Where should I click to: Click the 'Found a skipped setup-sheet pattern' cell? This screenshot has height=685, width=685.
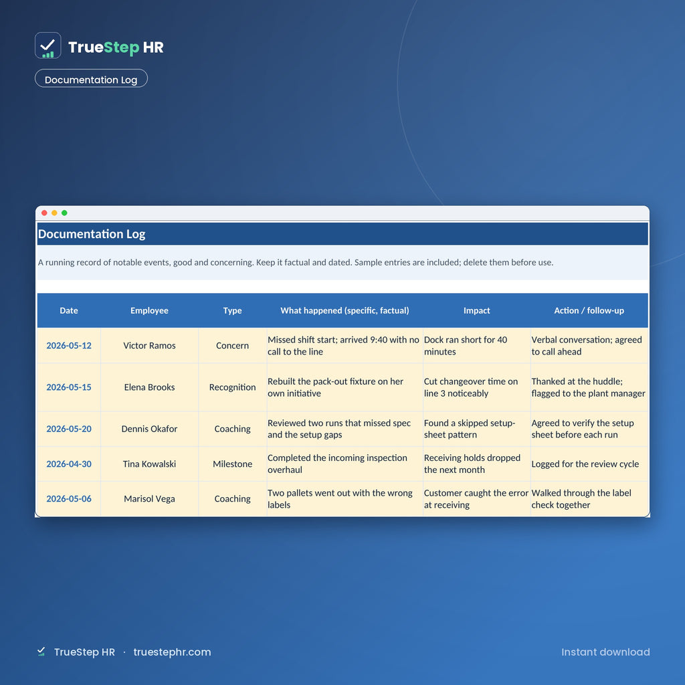476,429
